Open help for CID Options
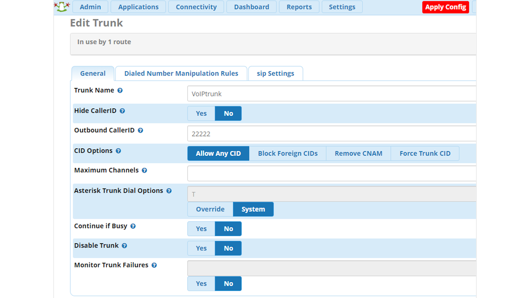Viewport: 530px width, 298px height. point(117,151)
